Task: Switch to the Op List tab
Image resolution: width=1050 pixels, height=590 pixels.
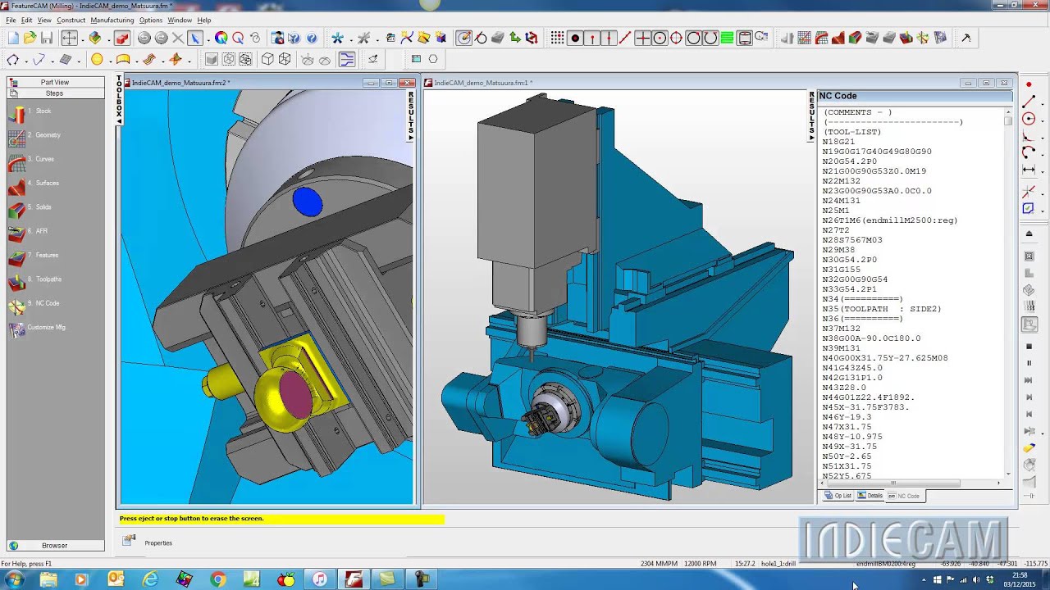Action: point(838,496)
